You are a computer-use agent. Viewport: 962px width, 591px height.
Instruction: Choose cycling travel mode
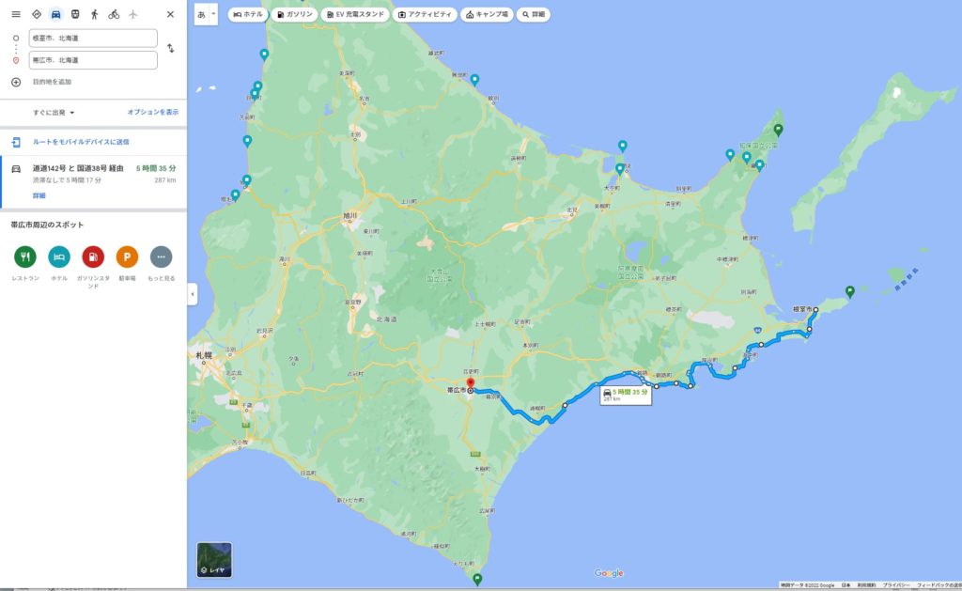coord(114,14)
